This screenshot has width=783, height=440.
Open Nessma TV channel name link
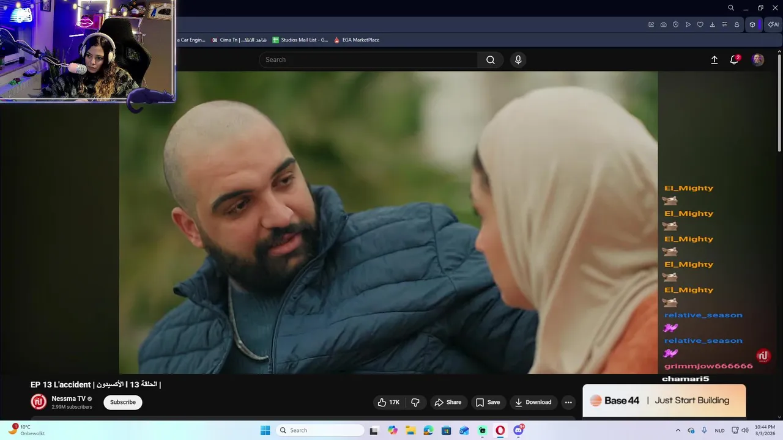[69, 398]
